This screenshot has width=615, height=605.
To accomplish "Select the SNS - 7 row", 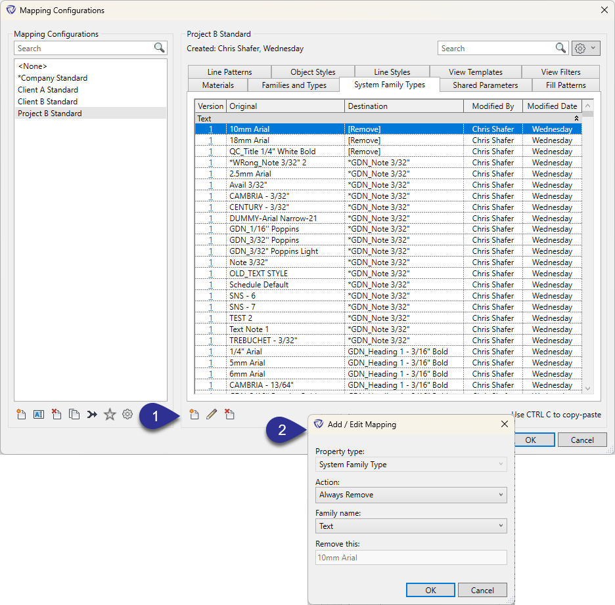I will [x=388, y=307].
